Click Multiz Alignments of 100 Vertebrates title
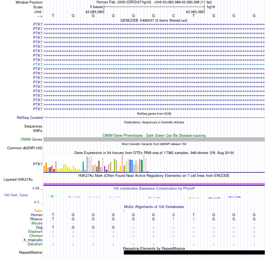The image size is (265, 259). [x=154, y=207]
